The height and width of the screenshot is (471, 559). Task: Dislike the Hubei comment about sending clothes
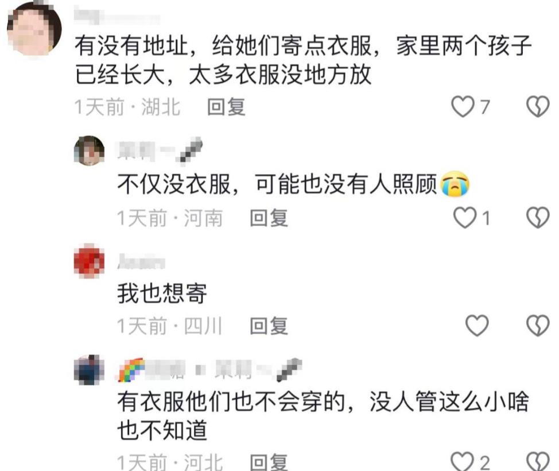538,107
